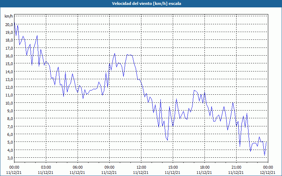The height and width of the screenshot is (176, 282).
Task: Click the chart title 'Velocidad del viento [km/h] escala'
Action: 146,4
